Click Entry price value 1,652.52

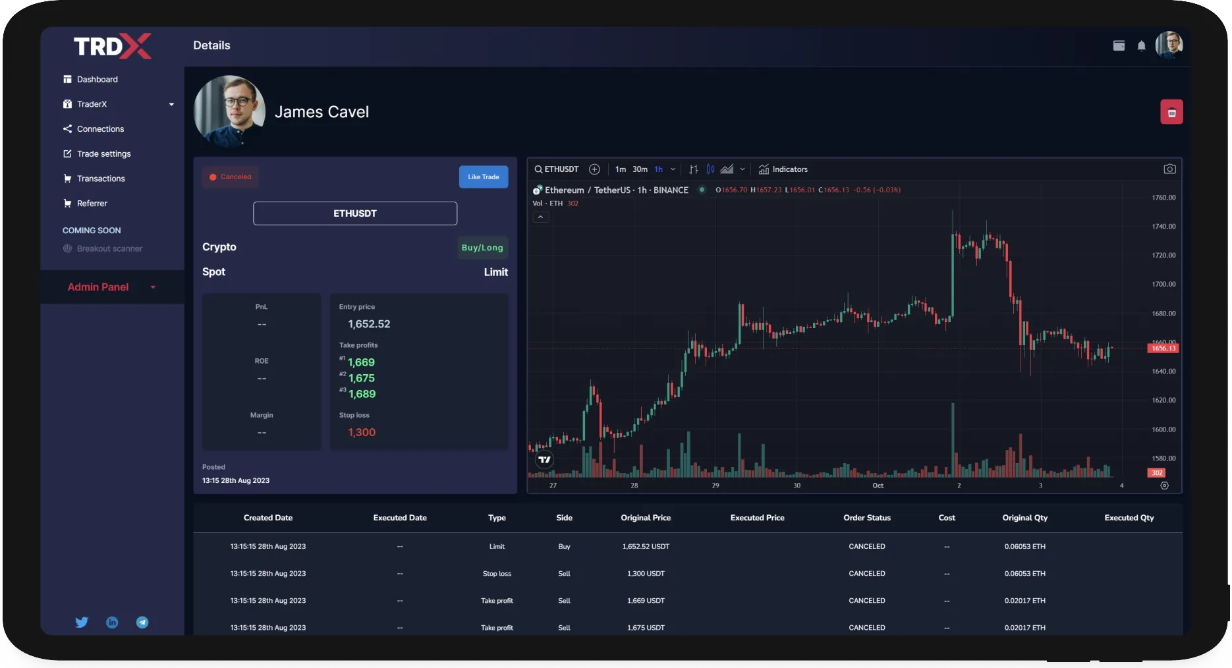[x=369, y=324]
